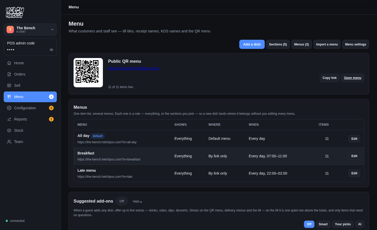Click the Reports badge showing 1
This screenshot has height=230, width=377.
point(51,119)
